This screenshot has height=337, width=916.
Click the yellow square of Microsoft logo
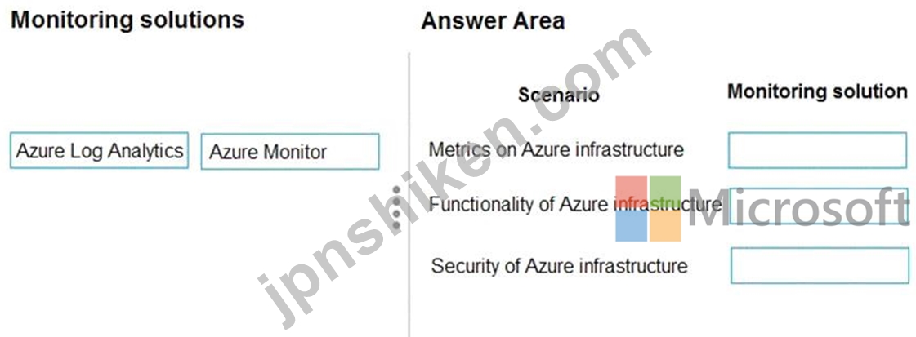pos(665,226)
